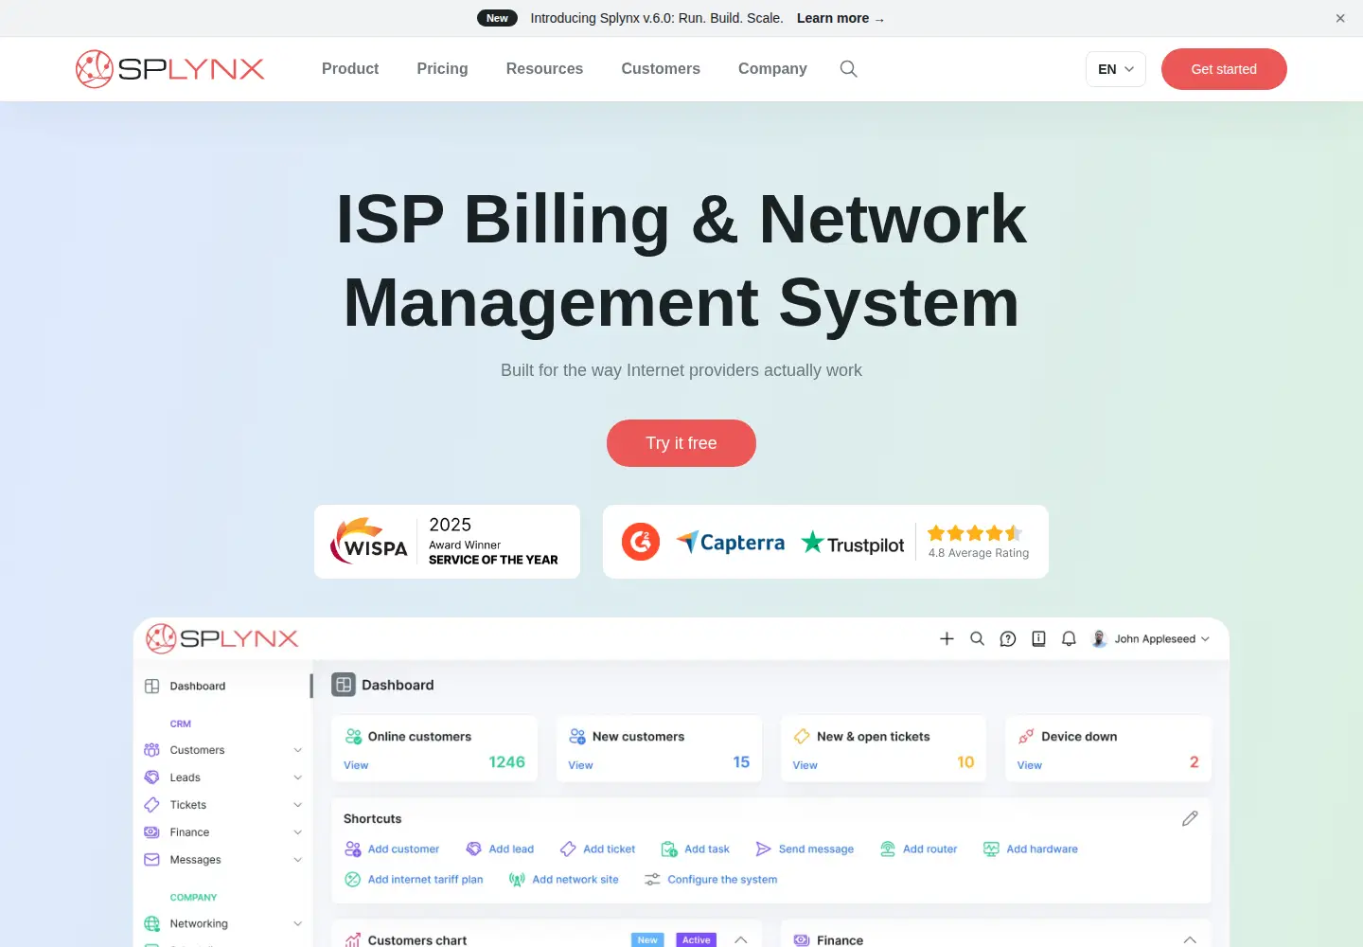Screen dimensions: 1363x947
Task: Click the Try it free button
Action: [x=681, y=443]
